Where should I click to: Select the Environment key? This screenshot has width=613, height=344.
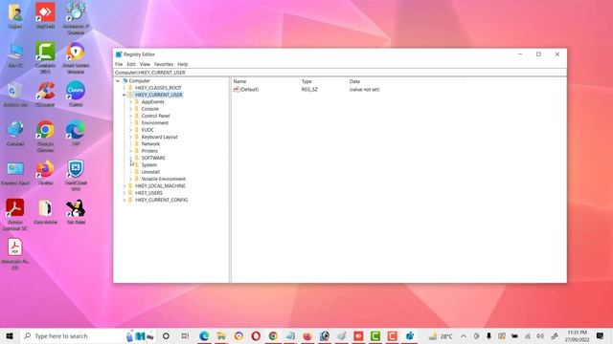point(155,123)
